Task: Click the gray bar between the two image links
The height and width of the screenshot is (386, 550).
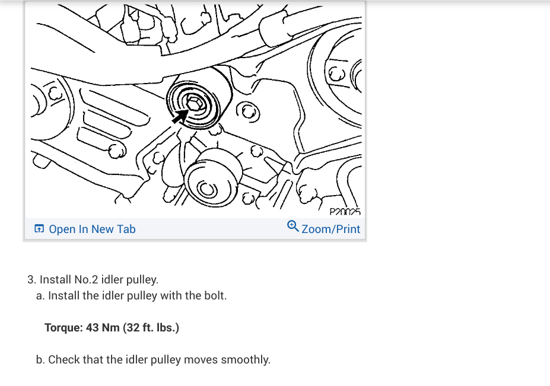Action: [x=211, y=229]
